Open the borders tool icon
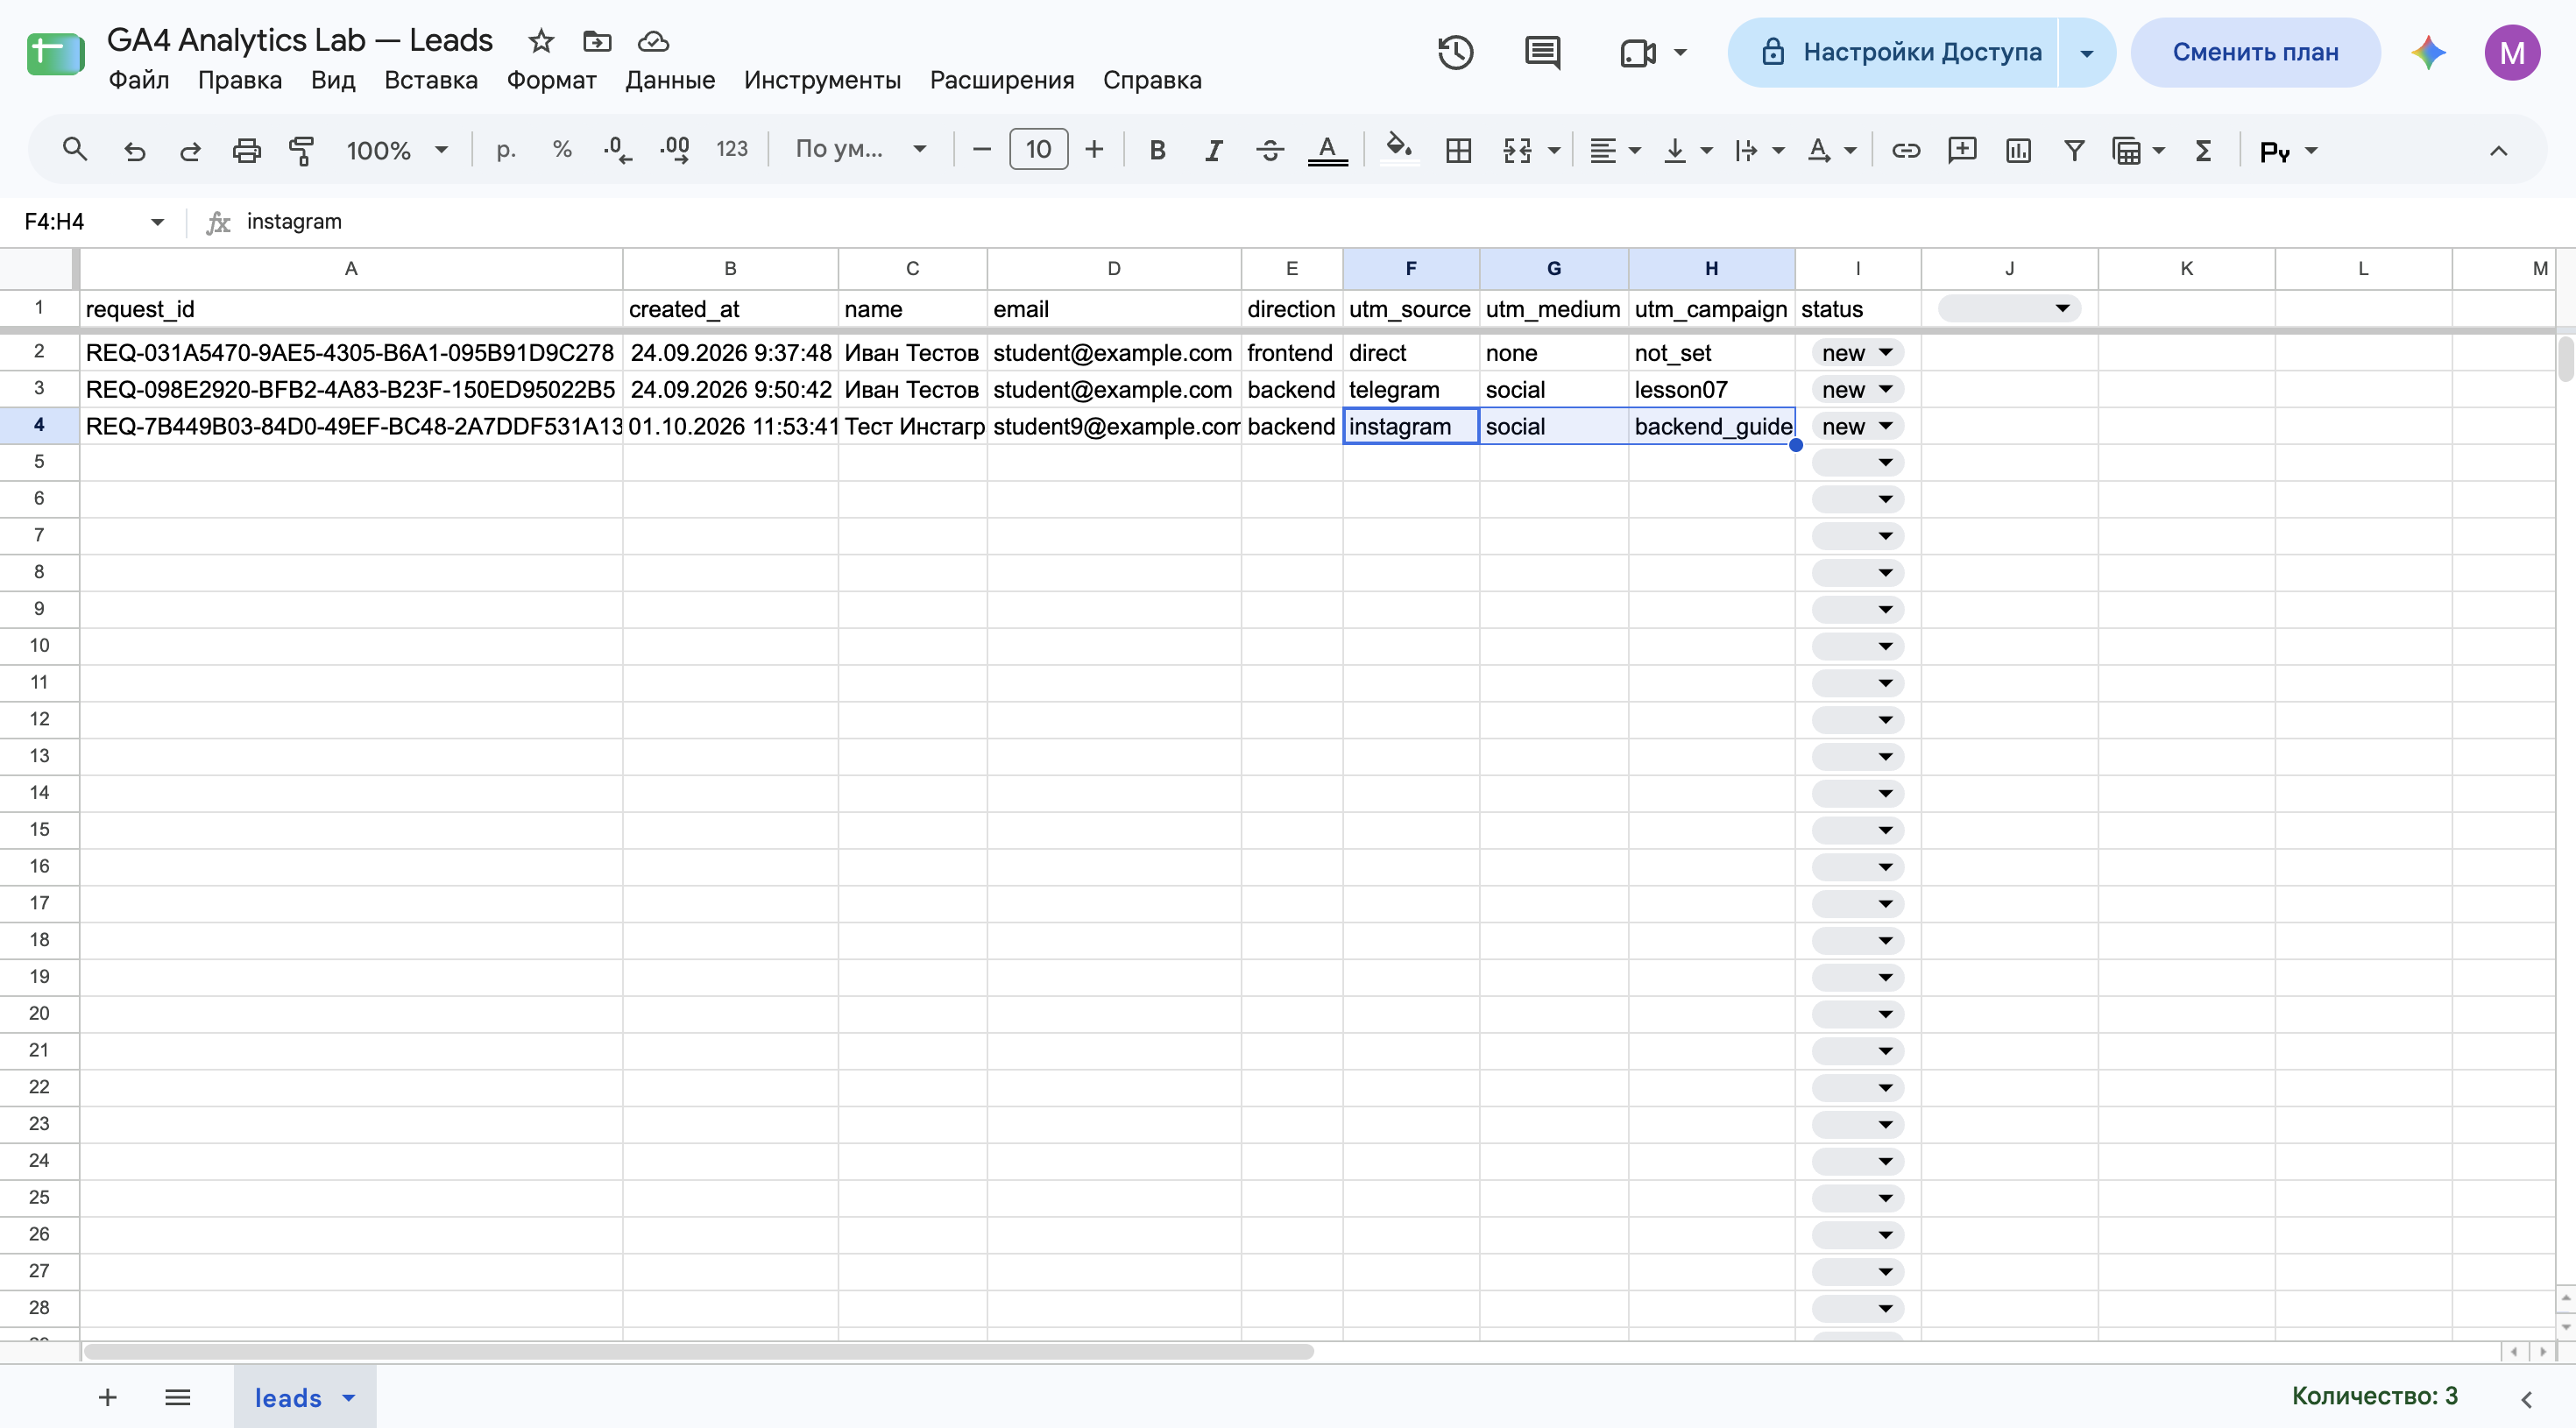2576x1428 pixels. click(1459, 151)
